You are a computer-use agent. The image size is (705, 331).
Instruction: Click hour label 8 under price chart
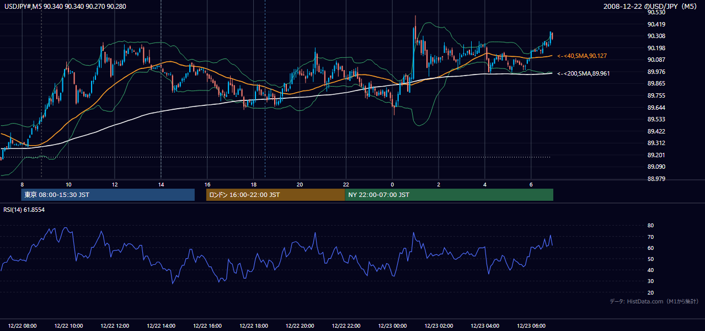(x=22, y=184)
